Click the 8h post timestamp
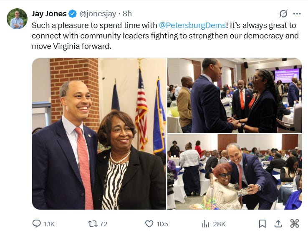Screen dimensions: 308x233 coord(127,14)
